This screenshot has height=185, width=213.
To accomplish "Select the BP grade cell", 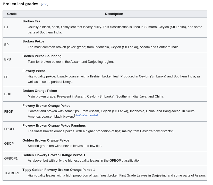I will coord(6,45).
